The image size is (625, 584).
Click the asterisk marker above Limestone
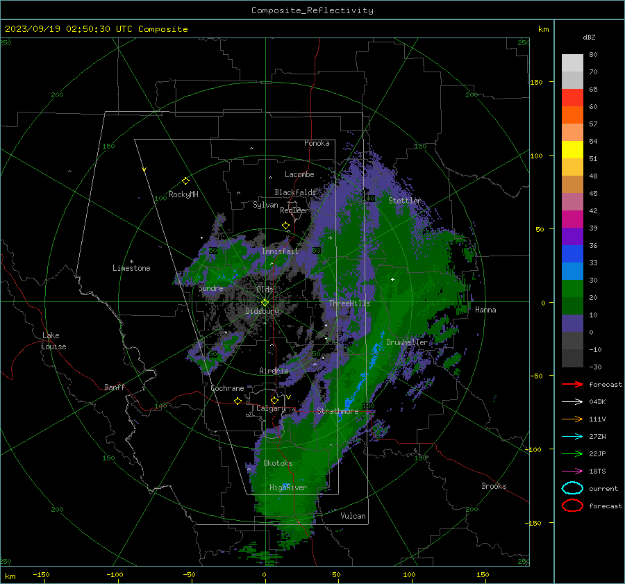131,262
